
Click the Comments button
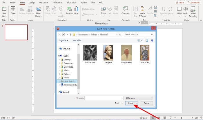[x=194, y=2]
